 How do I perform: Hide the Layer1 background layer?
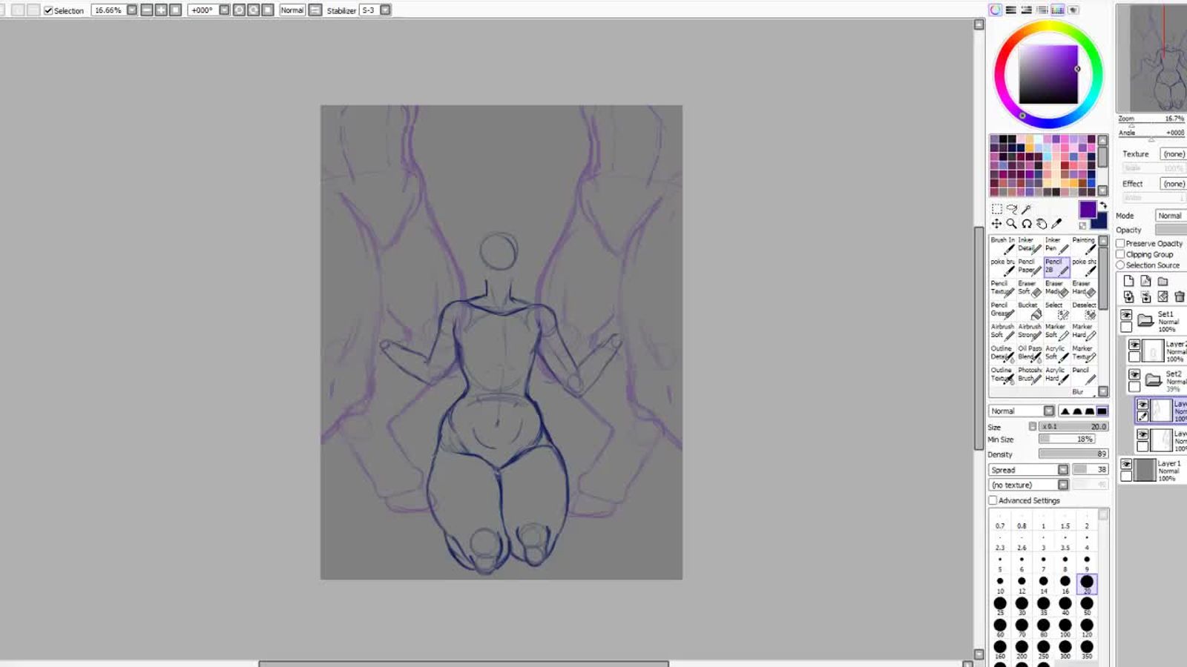point(1126,464)
